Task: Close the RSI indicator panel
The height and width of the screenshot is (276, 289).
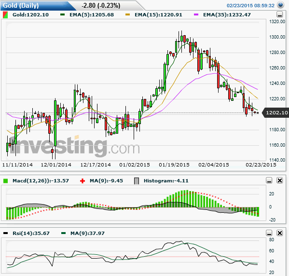Action: (x=280, y=233)
